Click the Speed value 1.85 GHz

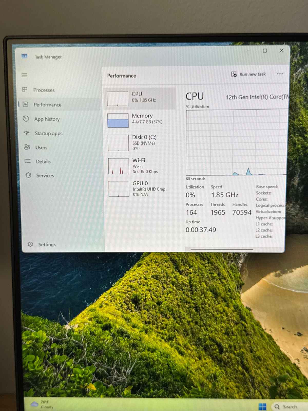pyautogui.click(x=225, y=195)
